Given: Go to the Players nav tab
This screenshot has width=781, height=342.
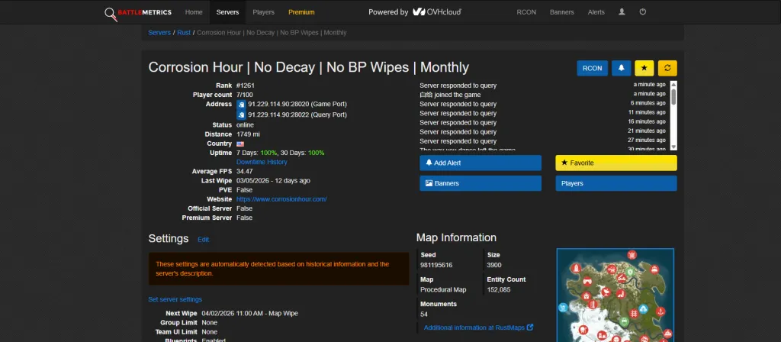Looking at the screenshot, I should tap(263, 12).
